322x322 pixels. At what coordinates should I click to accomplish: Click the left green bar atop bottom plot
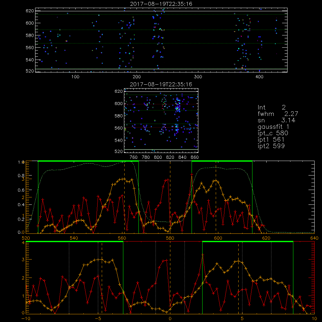(75, 242)
